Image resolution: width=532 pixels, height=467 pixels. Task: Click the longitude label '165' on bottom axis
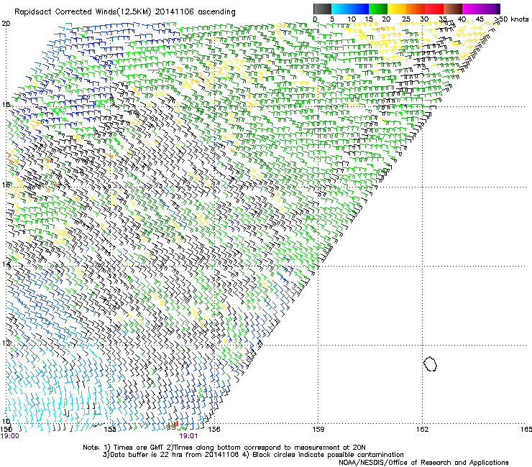pos(526,430)
